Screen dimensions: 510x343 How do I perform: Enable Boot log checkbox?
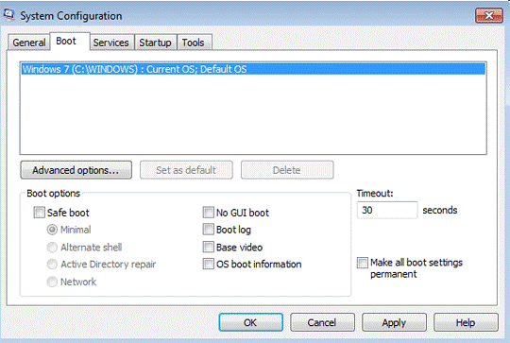tap(208, 230)
